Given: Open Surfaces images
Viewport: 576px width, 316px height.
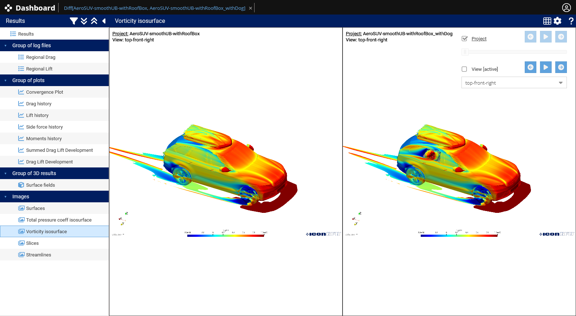Looking at the screenshot, I should (x=55, y=208).
